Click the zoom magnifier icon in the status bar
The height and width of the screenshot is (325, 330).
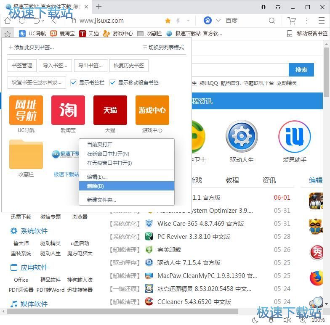coord(303,320)
